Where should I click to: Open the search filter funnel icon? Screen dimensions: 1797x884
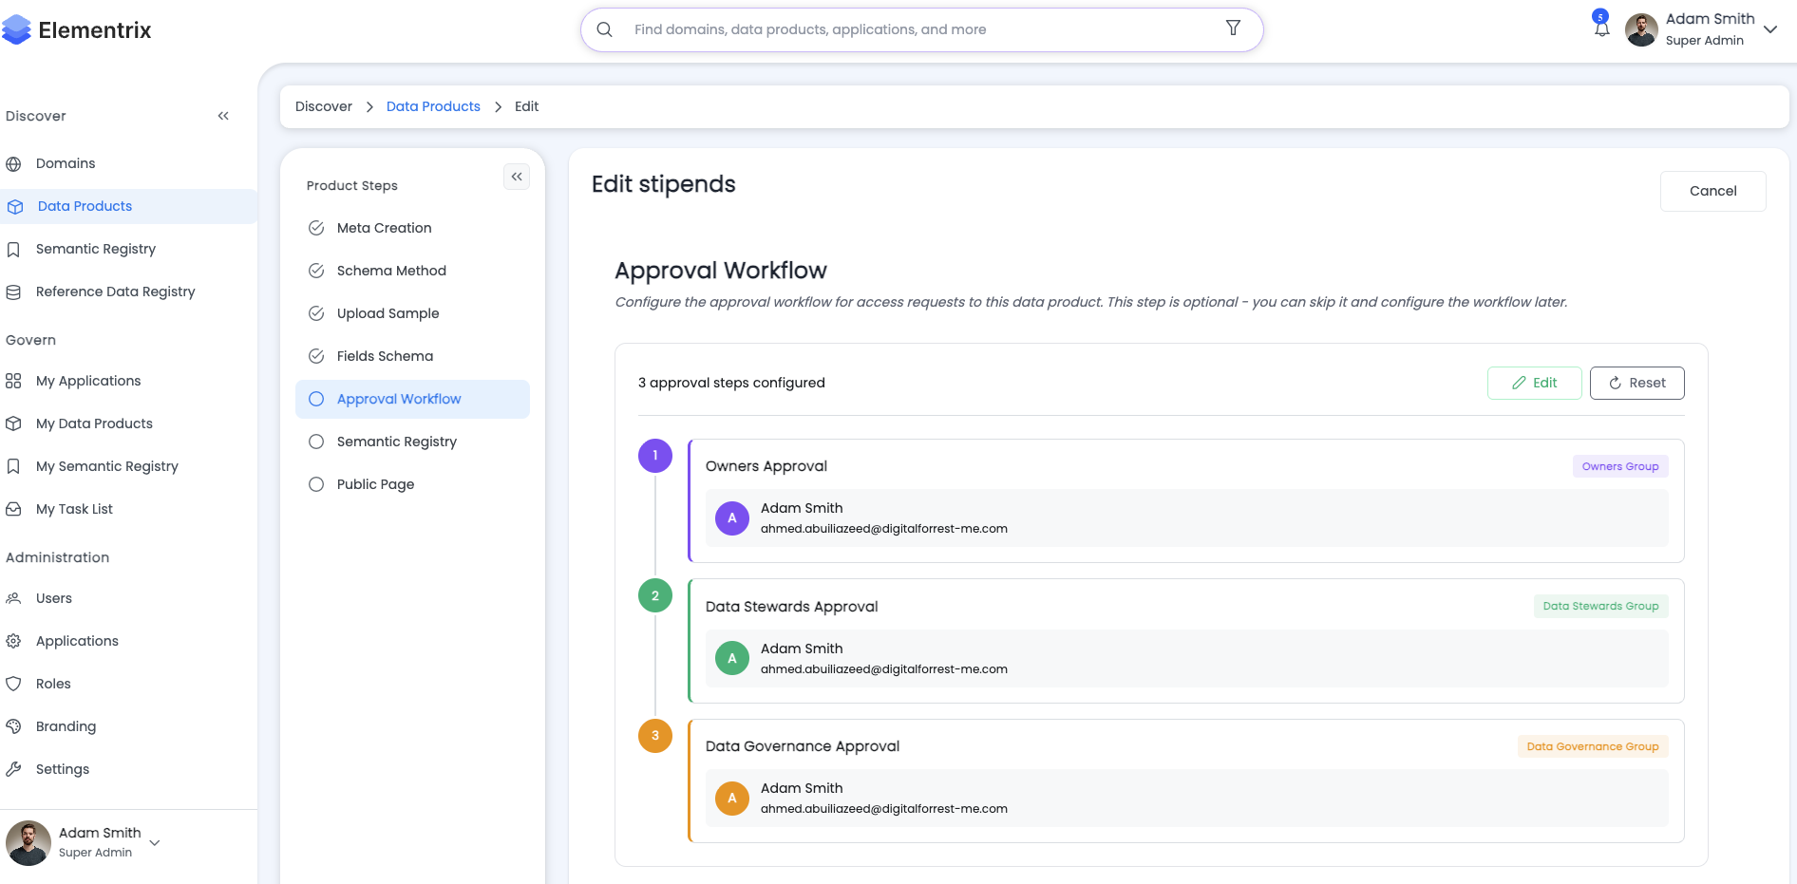[1232, 28]
